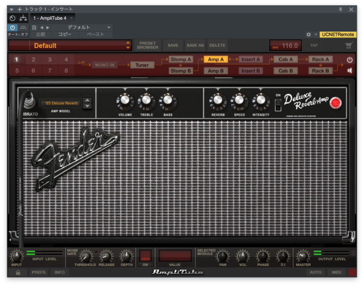Click the lock icon
Viewport: 364px width, 286px height.
pos(18,272)
